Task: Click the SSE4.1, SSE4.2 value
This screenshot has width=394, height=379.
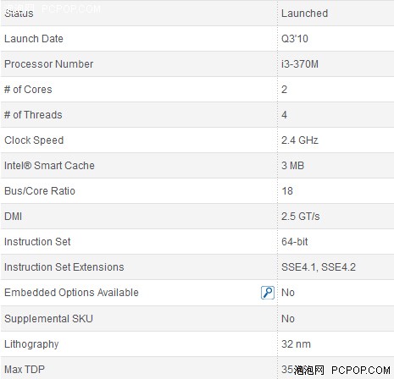Action: coord(319,267)
